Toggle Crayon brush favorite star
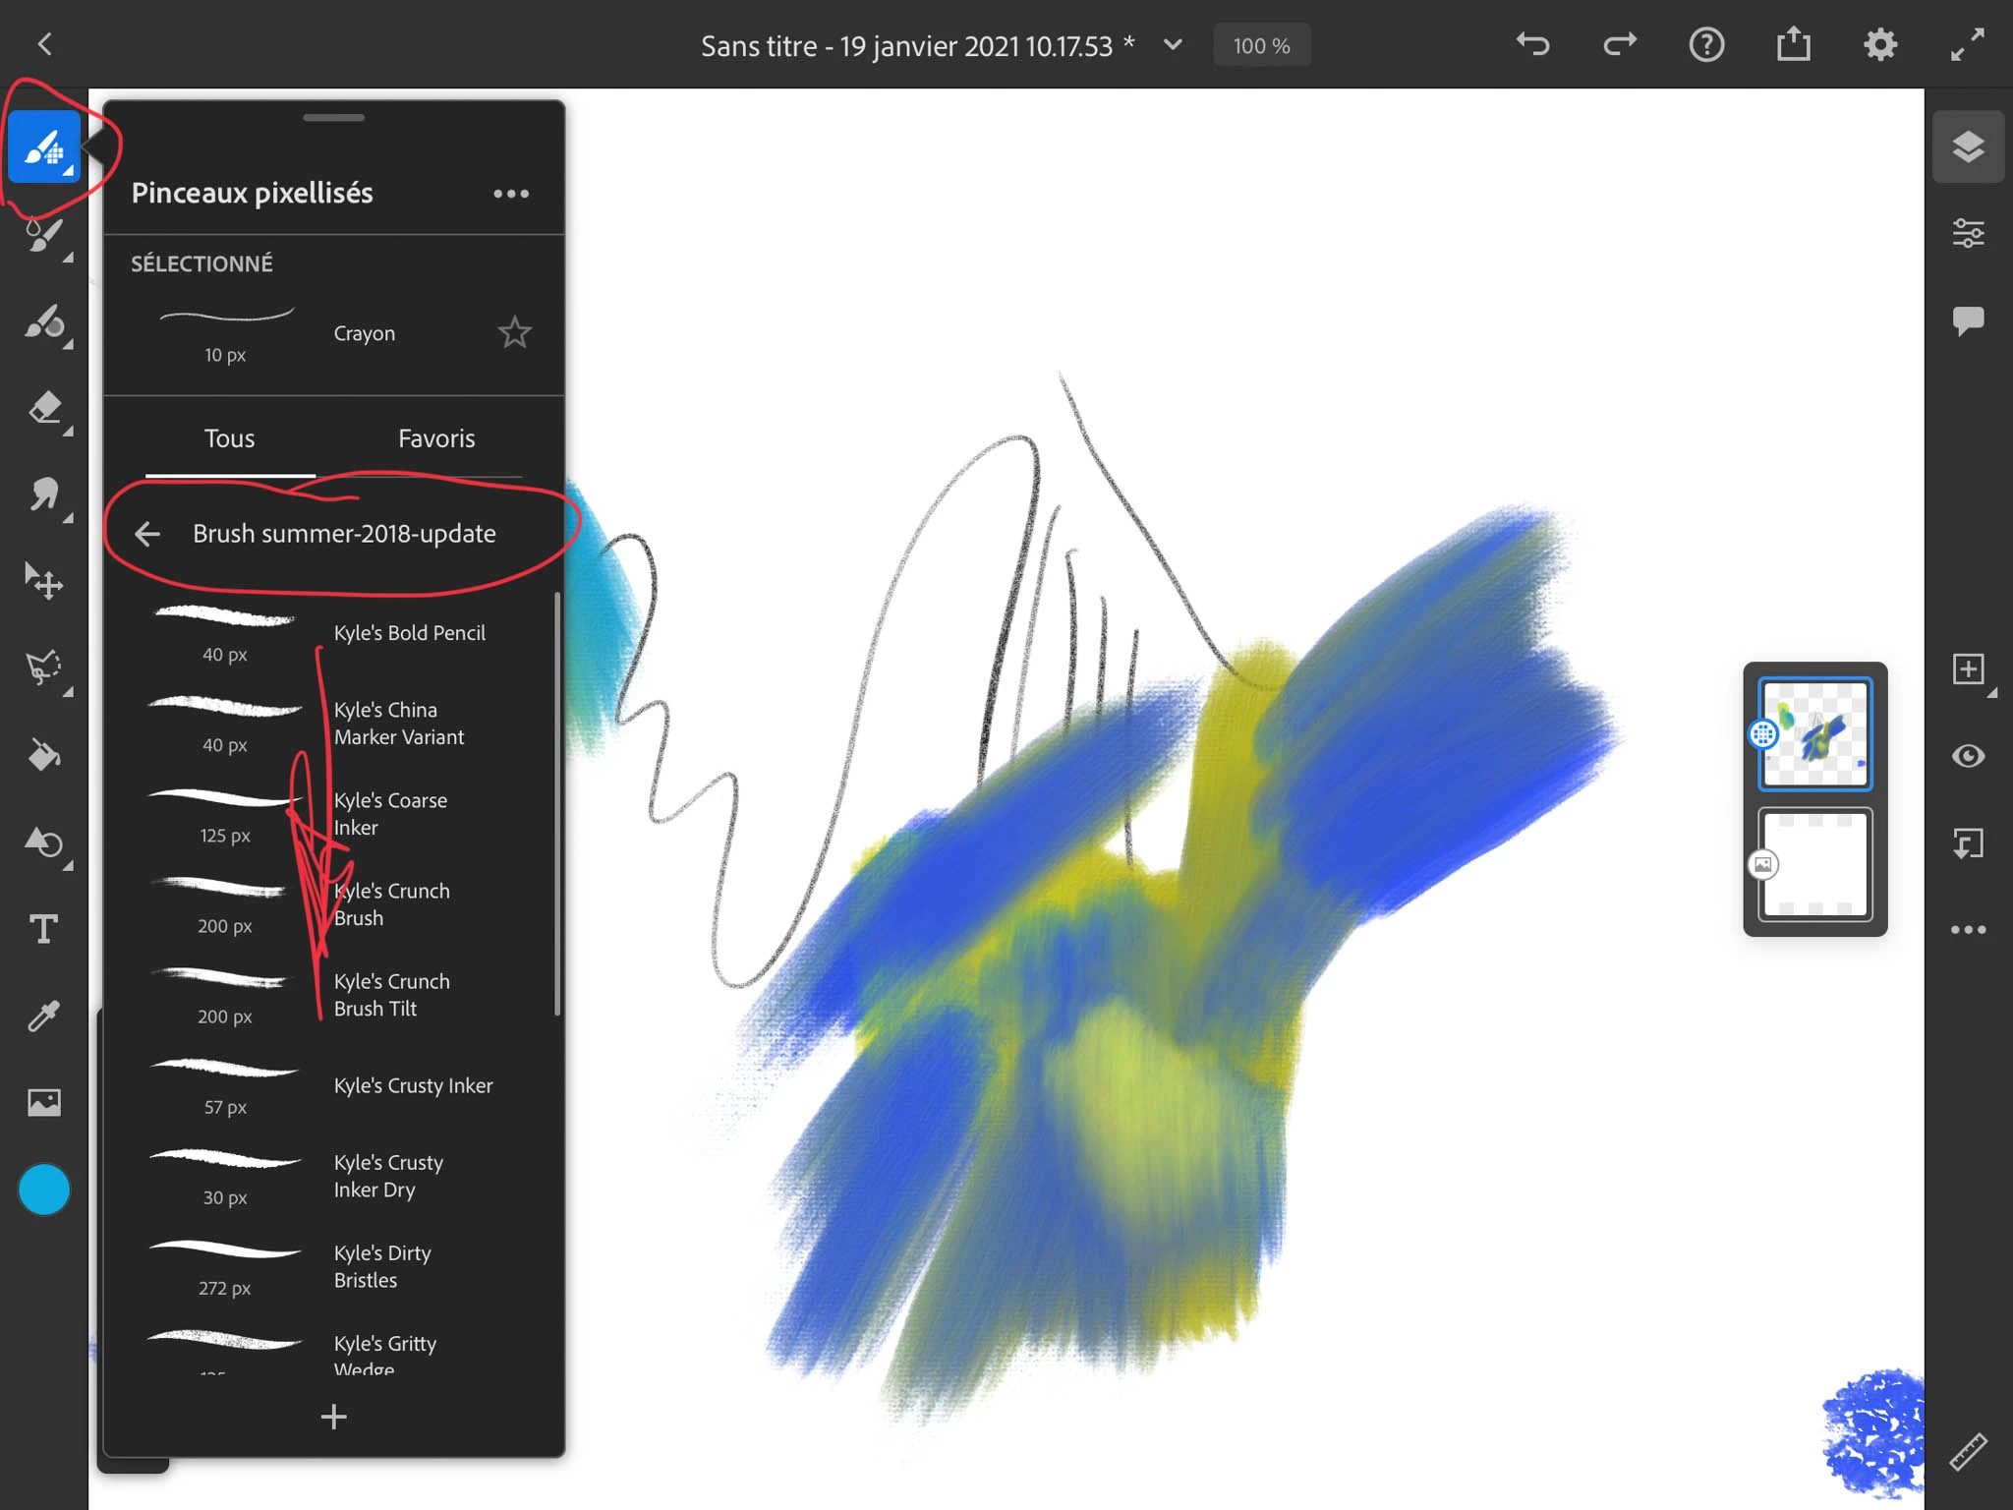The height and width of the screenshot is (1510, 2013). [x=514, y=333]
